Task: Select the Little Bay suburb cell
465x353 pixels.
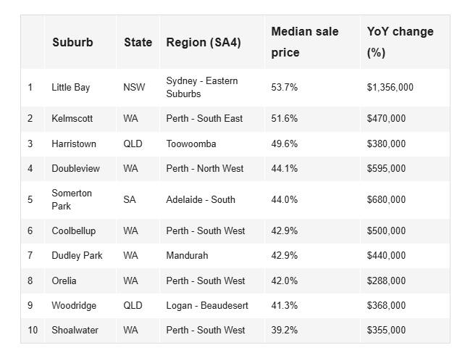Action: 71,87
